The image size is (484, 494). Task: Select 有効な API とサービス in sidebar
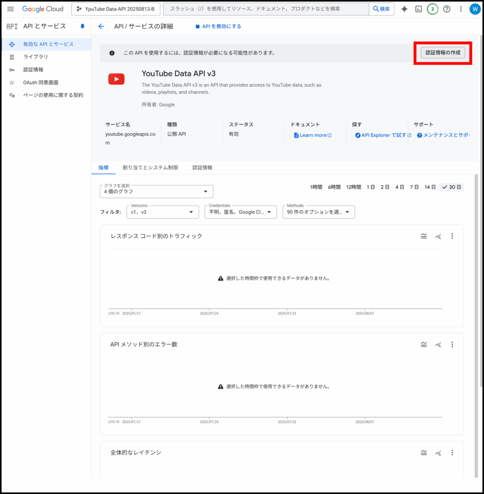pyautogui.click(x=47, y=44)
